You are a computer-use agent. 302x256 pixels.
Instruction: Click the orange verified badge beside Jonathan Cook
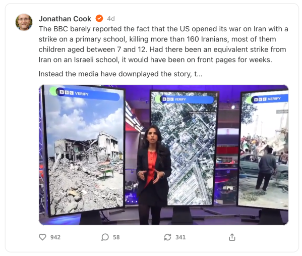(99, 19)
